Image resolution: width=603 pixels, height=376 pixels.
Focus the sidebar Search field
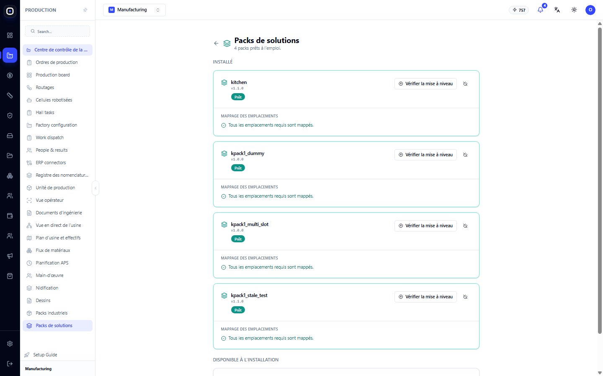coord(57,31)
